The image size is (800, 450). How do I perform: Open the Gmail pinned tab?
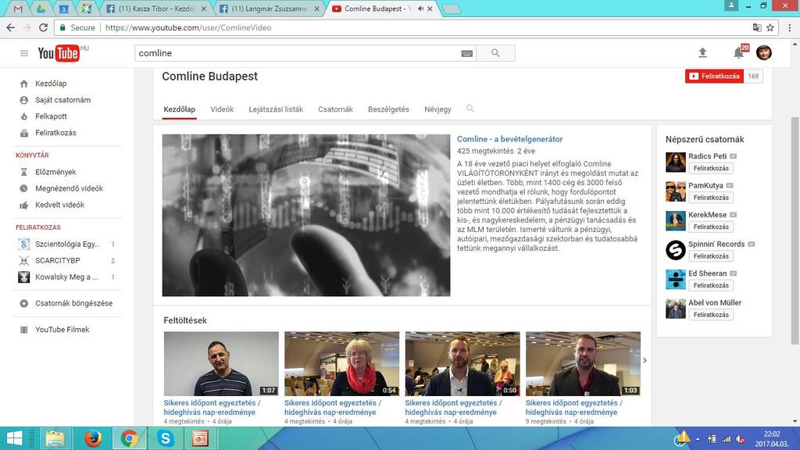point(18,9)
